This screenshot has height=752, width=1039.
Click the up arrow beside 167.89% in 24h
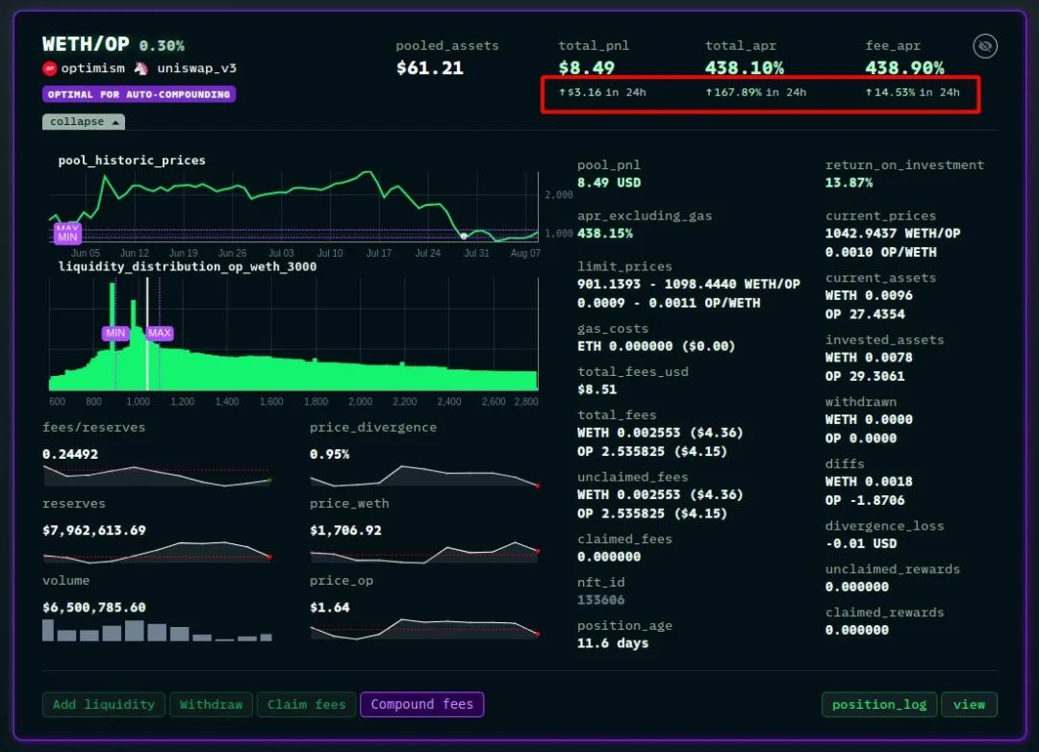coord(709,92)
